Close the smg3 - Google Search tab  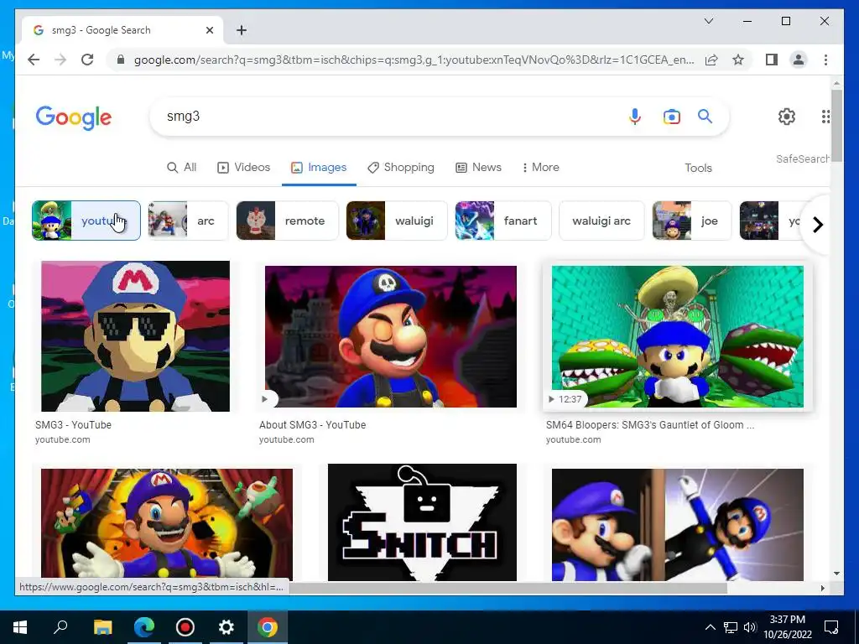(209, 30)
